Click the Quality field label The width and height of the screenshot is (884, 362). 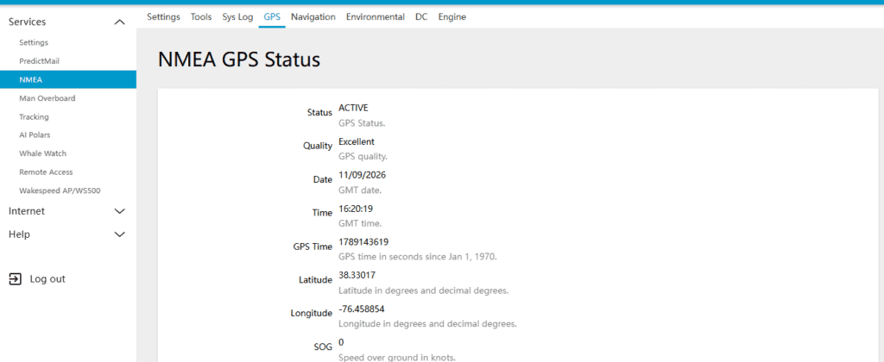[318, 147]
